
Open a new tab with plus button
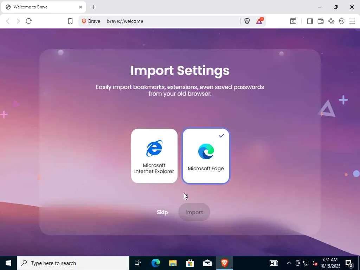(94, 7)
